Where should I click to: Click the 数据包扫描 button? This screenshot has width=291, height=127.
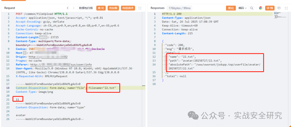click(86, 8)
